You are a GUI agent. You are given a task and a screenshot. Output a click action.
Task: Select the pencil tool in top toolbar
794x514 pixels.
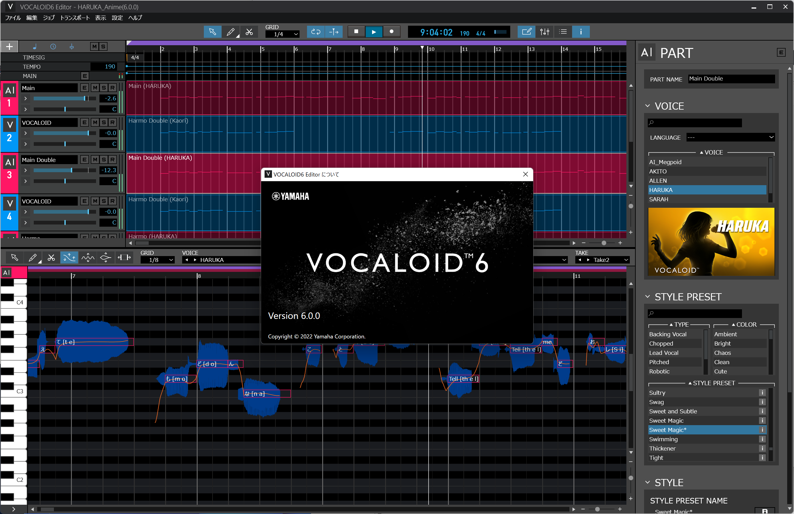(x=230, y=32)
